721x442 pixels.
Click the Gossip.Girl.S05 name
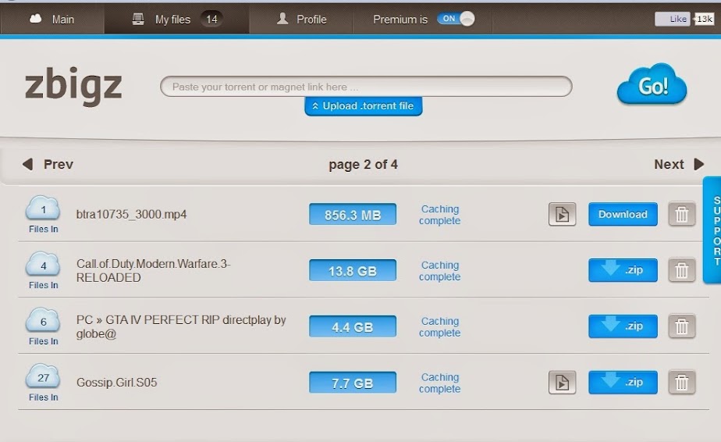click(x=117, y=383)
